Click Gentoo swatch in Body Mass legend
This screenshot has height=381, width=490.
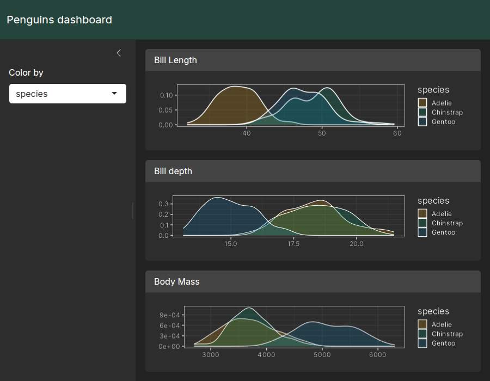tap(422, 343)
